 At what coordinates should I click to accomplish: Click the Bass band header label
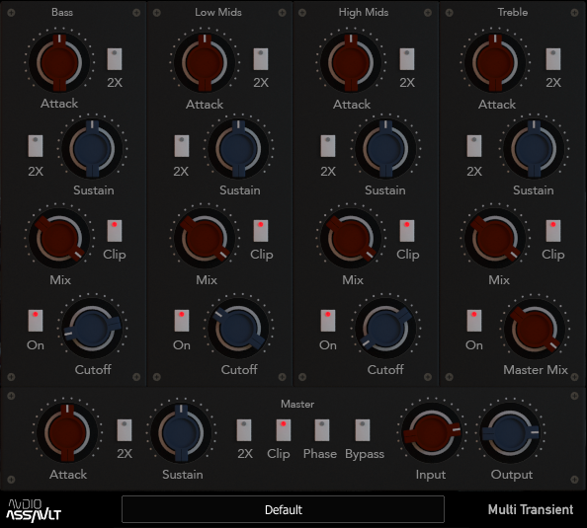point(62,13)
